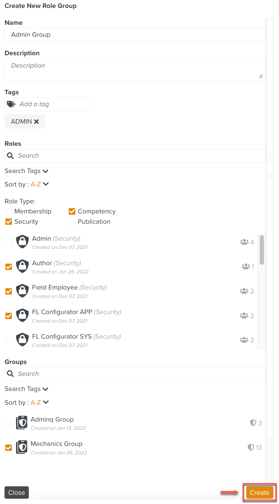Click the roles count icon for Mechanics Group
Screen dimensions: 279x504
coord(251,447)
